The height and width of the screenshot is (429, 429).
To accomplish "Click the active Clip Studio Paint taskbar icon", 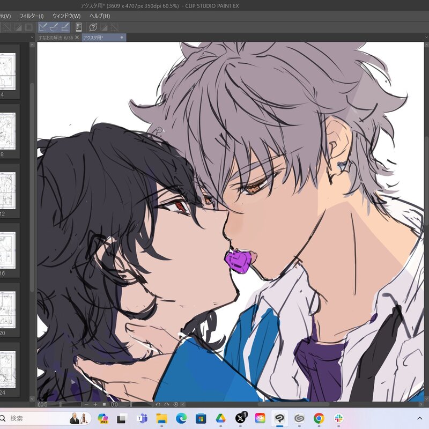I will pyautogui.click(x=279, y=418).
